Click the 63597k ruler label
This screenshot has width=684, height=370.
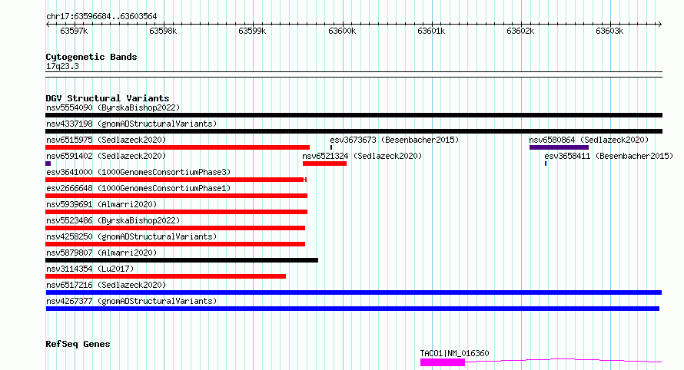pyautogui.click(x=74, y=31)
